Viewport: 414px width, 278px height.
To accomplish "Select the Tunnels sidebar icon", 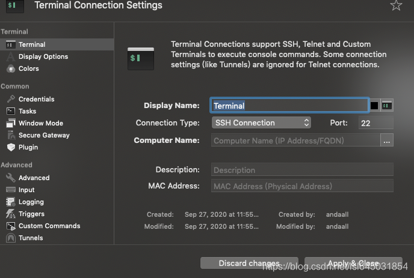I will (11, 238).
